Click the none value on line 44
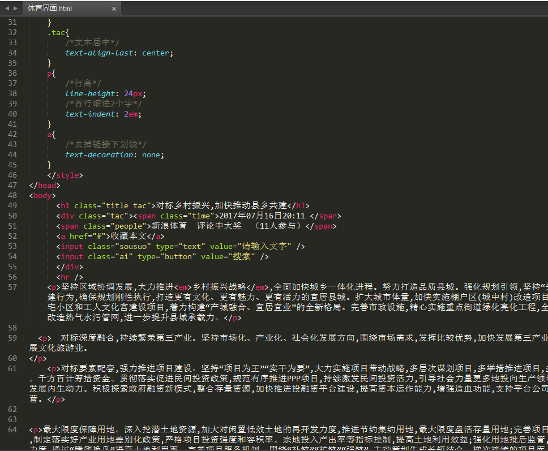The width and height of the screenshot is (548, 451). pyautogui.click(x=151, y=154)
